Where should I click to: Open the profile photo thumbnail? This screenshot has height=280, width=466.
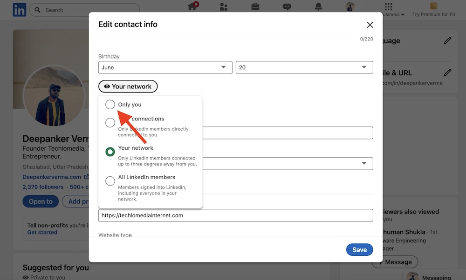[54, 96]
